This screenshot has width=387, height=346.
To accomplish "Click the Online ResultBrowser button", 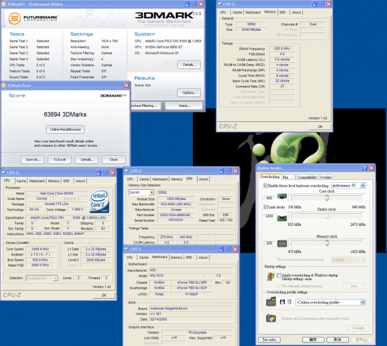I will [x=65, y=129].
